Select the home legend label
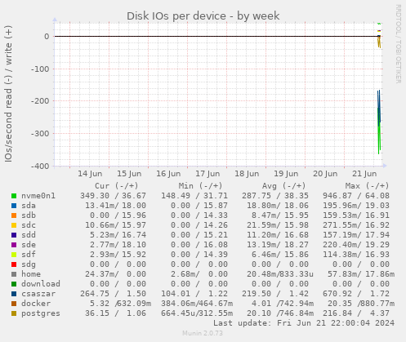The width and height of the screenshot is (406, 342). (31, 274)
